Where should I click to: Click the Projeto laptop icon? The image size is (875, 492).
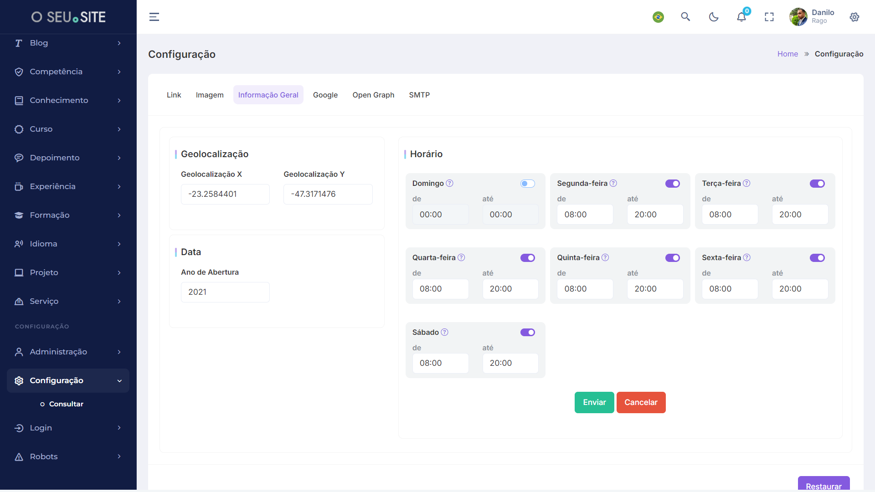pyautogui.click(x=19, y=272)
